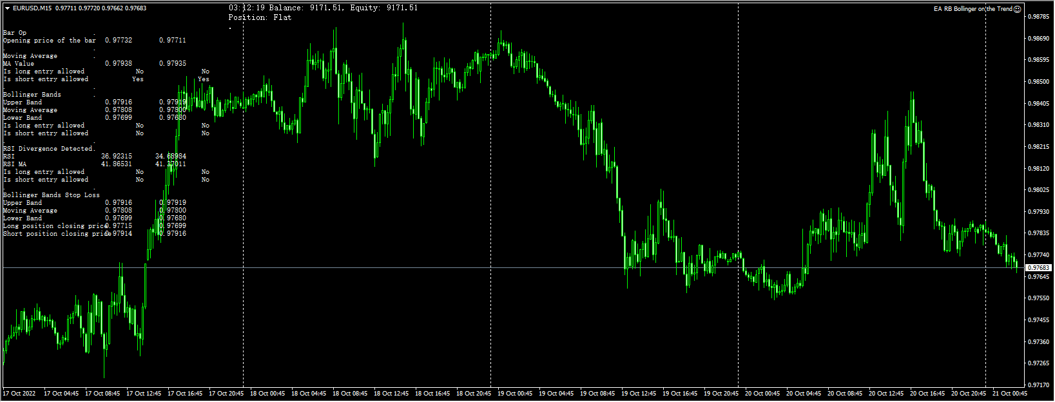Click the 18 Oct 00:45 time axis label
Image resolution: width=1055 pixels, height=402 pixels.
point(267,393)
